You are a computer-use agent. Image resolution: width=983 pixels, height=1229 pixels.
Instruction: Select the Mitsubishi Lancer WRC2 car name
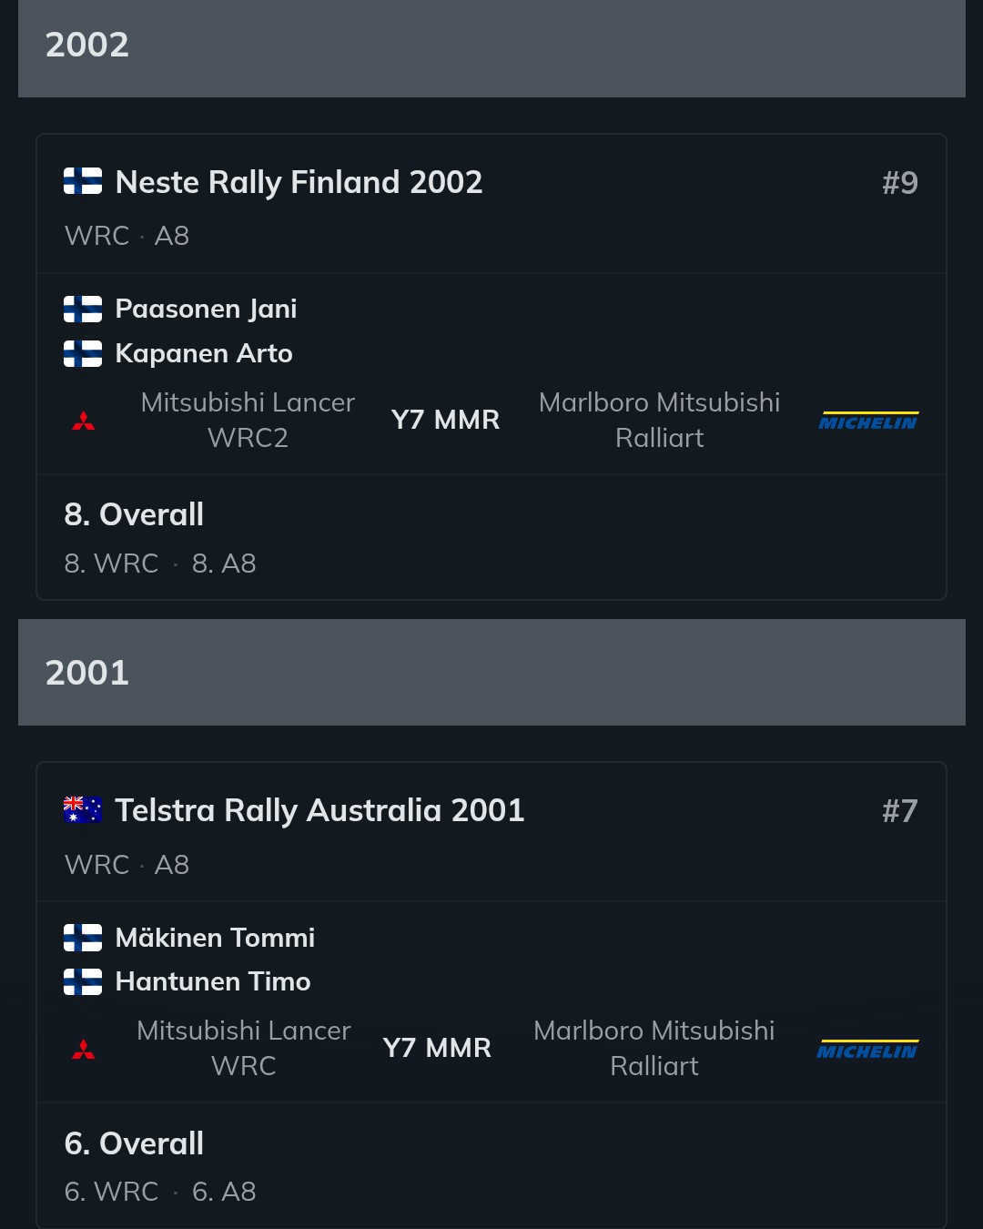[x=248, y=420]
